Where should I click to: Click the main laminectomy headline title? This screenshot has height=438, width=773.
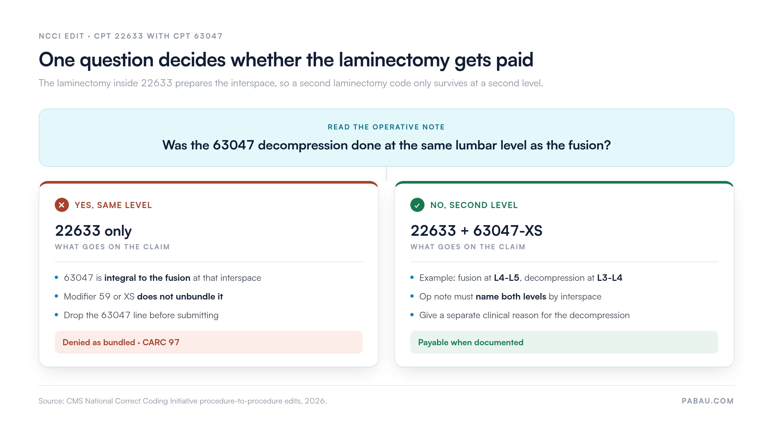point(286,60)
